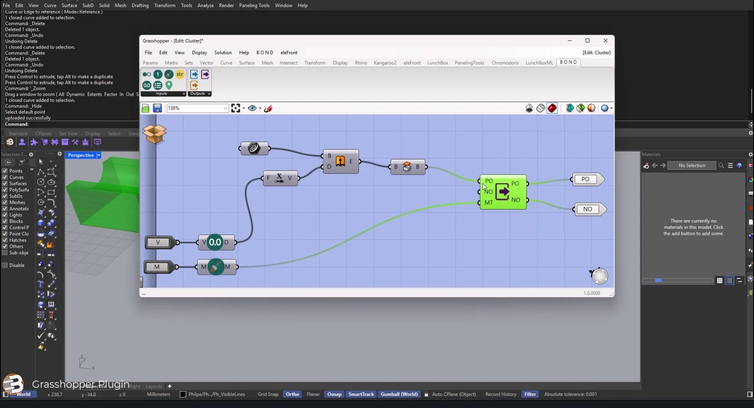Click the cardboard box cluster icon on canvas
The height and width of the screenshot is (408, 754).
click(155, 133)
